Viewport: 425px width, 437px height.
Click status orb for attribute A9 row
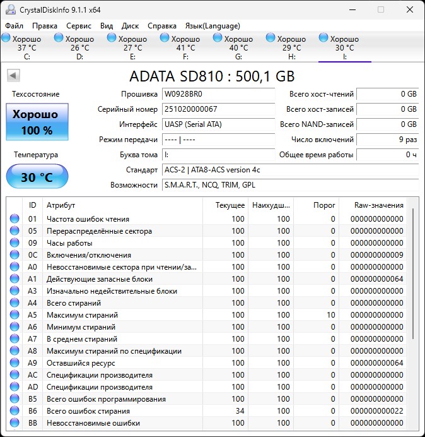15,362
